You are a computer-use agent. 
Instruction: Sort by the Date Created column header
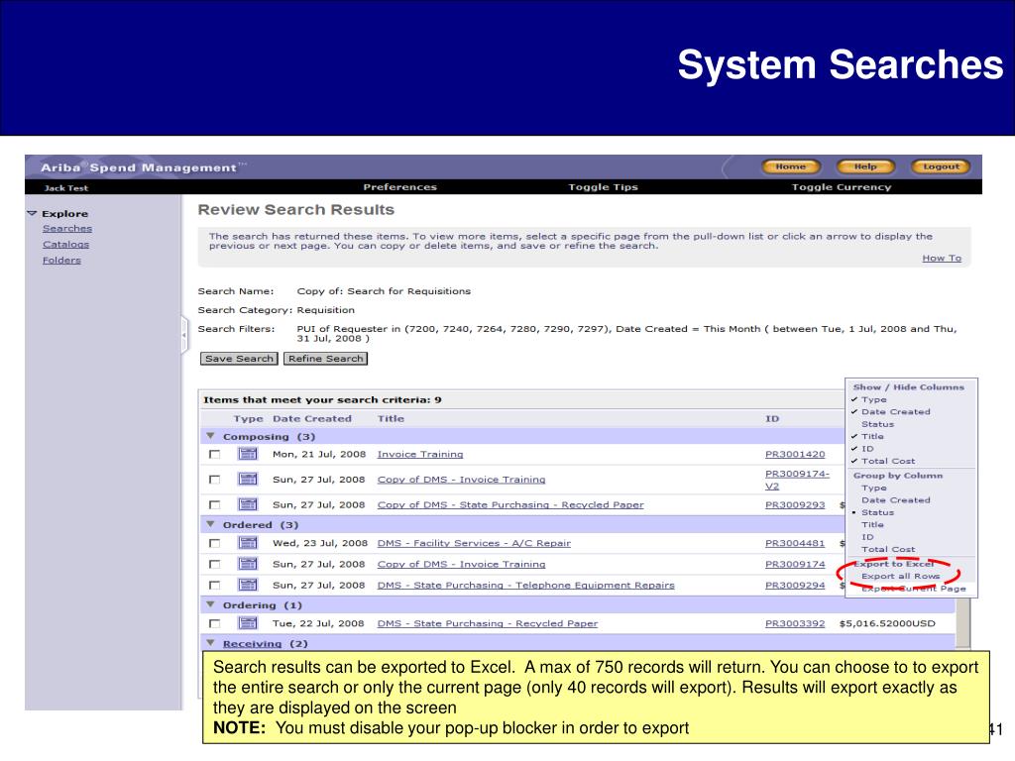[x=311, y=419]
